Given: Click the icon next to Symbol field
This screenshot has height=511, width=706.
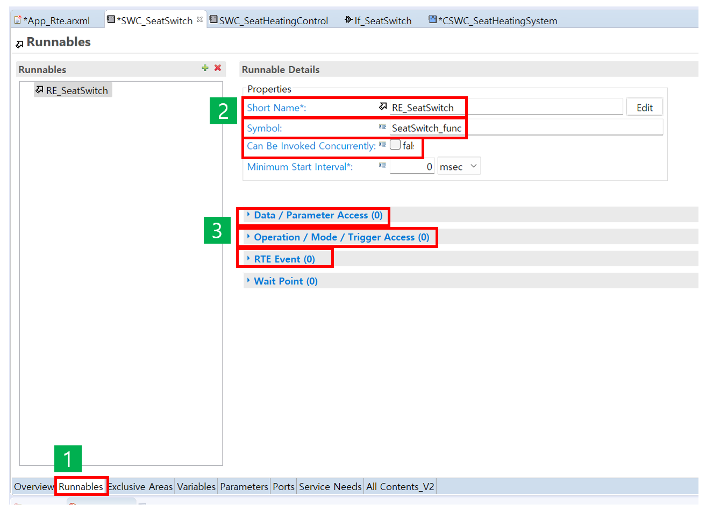Looking at the screenshot, I should [382, 127].
